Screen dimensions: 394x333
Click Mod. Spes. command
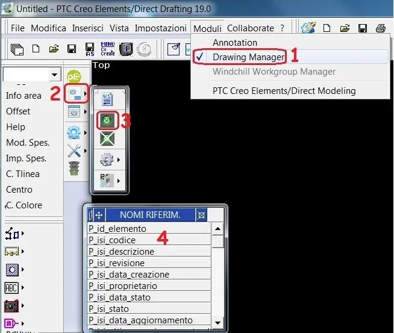point(28,143)
